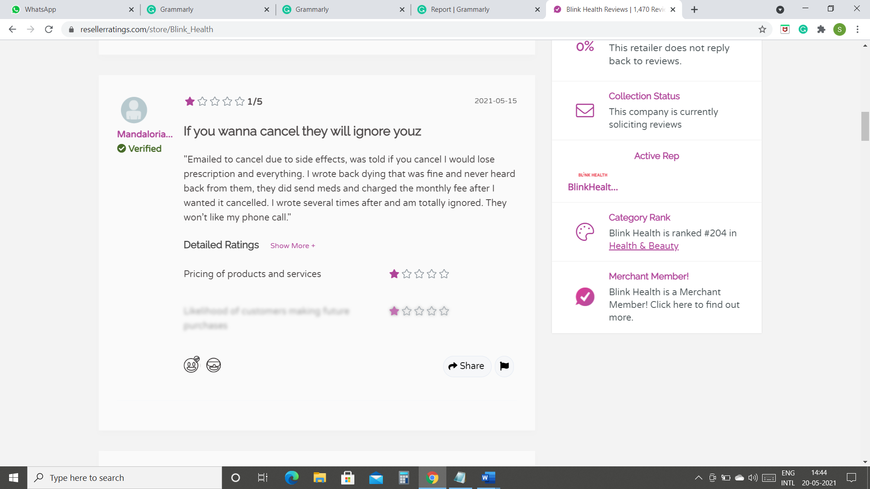
Task: Reload the current page
Action: [x=49, y=29]
